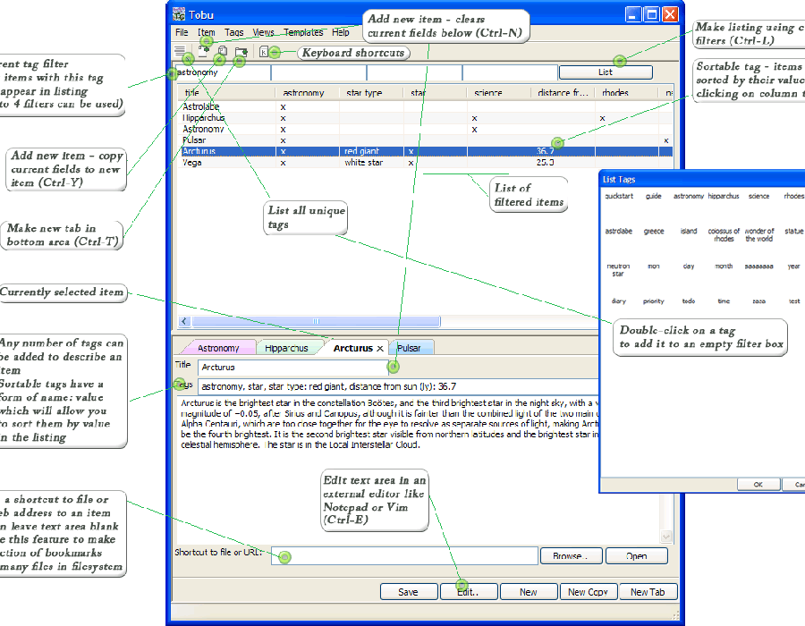Click the first filter box containing astronomy
This screenshot has height=626, width=805.
point(223,72)
